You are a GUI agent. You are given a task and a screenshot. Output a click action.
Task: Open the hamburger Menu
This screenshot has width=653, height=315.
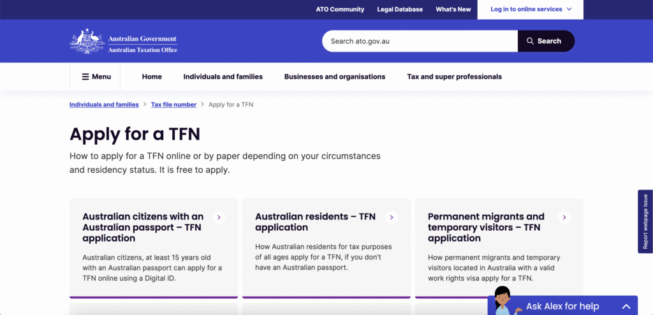tap(96, 77)
